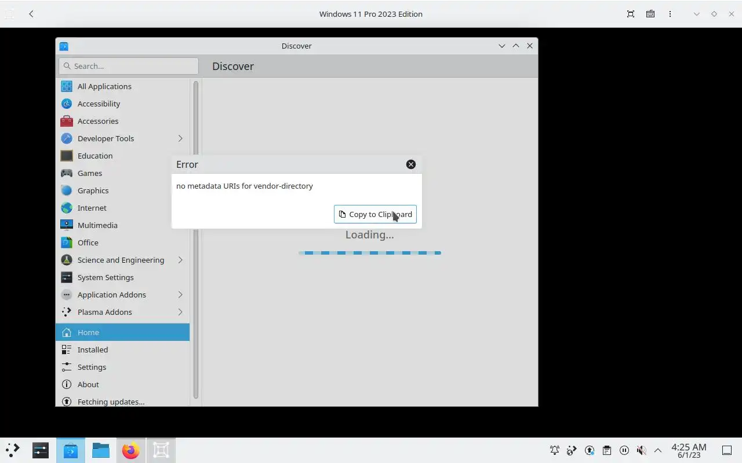The image size is (742, 463).
Task: Unmute the audio volume tray icon
Action: [x=641, y=450]
